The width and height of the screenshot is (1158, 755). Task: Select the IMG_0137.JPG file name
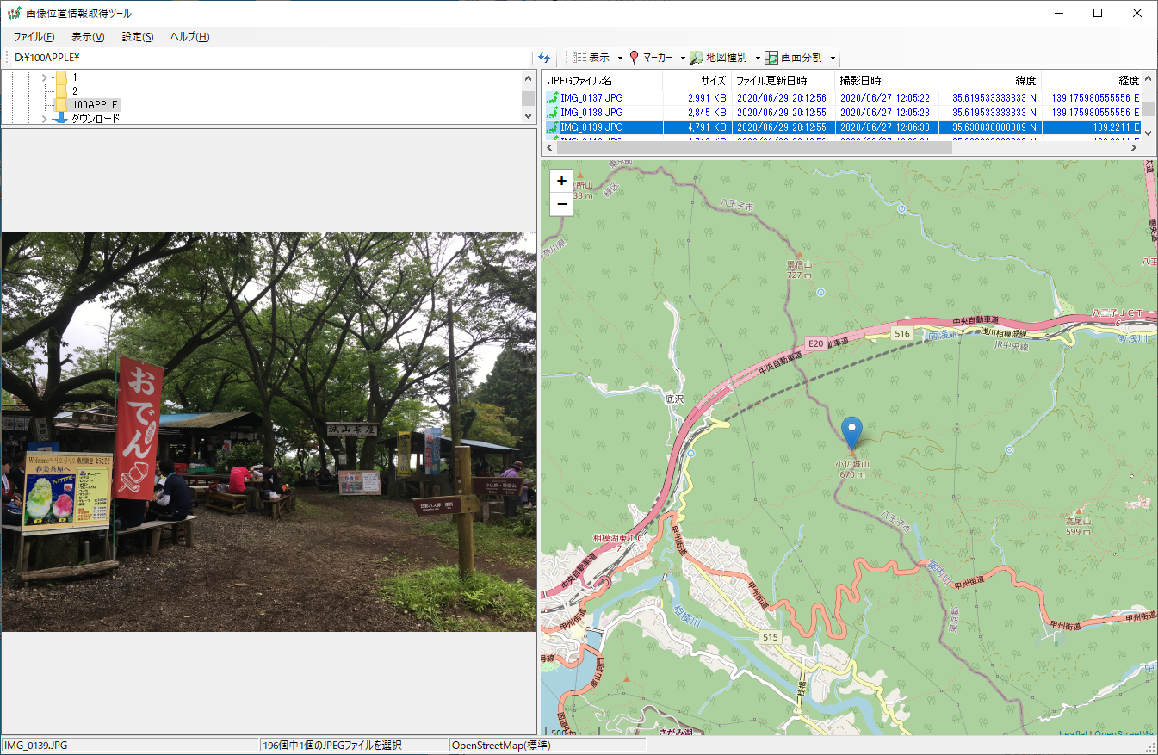click(x=591, y=98)
